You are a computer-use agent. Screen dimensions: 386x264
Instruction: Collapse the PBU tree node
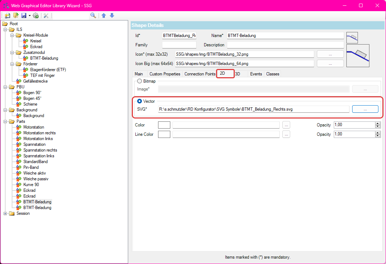(5, 87)
